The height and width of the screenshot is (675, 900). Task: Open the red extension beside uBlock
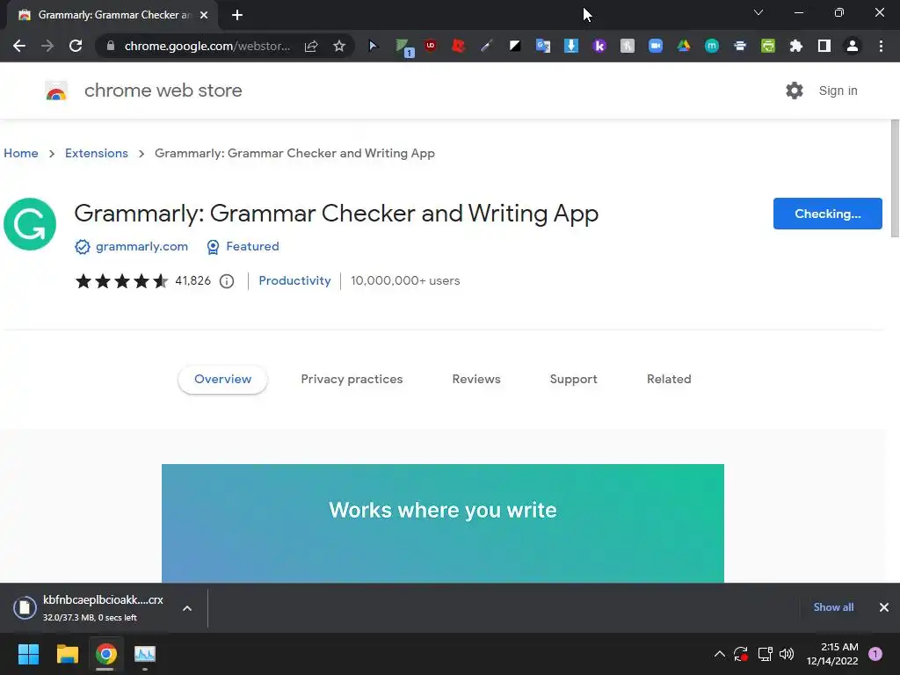(459, 46)
